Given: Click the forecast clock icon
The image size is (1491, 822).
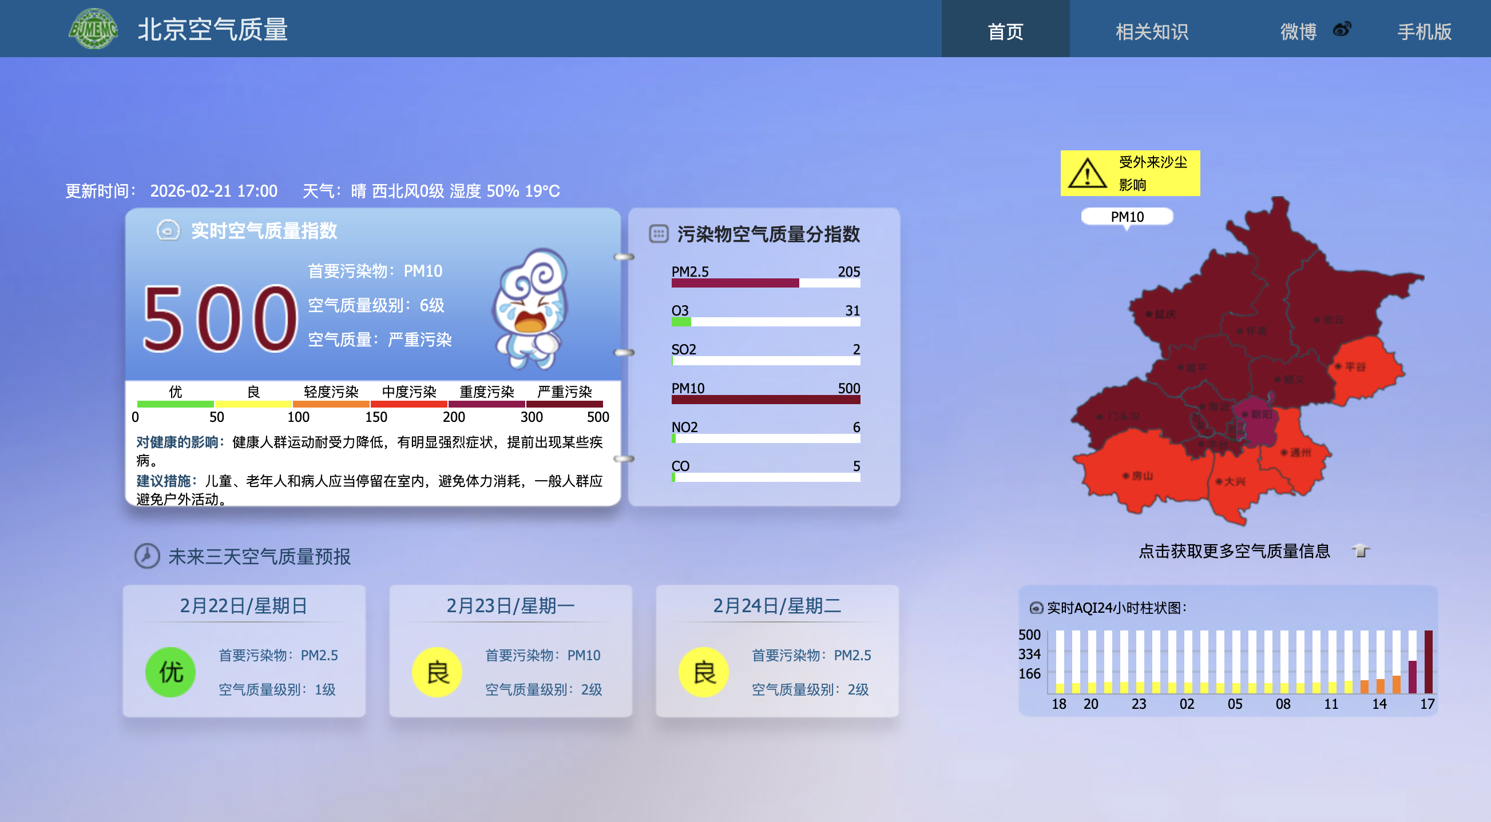Looking at the screenshot, I should (147, 556).
